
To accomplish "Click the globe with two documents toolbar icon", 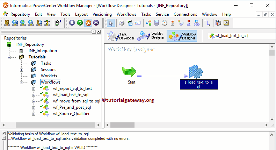I will point(15,23).
